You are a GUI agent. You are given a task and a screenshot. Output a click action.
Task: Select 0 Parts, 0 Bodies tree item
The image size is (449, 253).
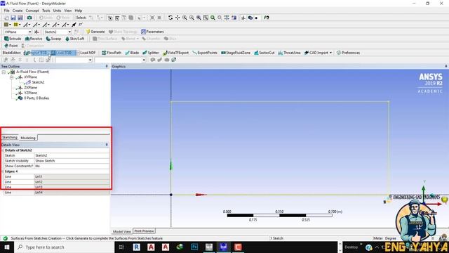[36, 98]
